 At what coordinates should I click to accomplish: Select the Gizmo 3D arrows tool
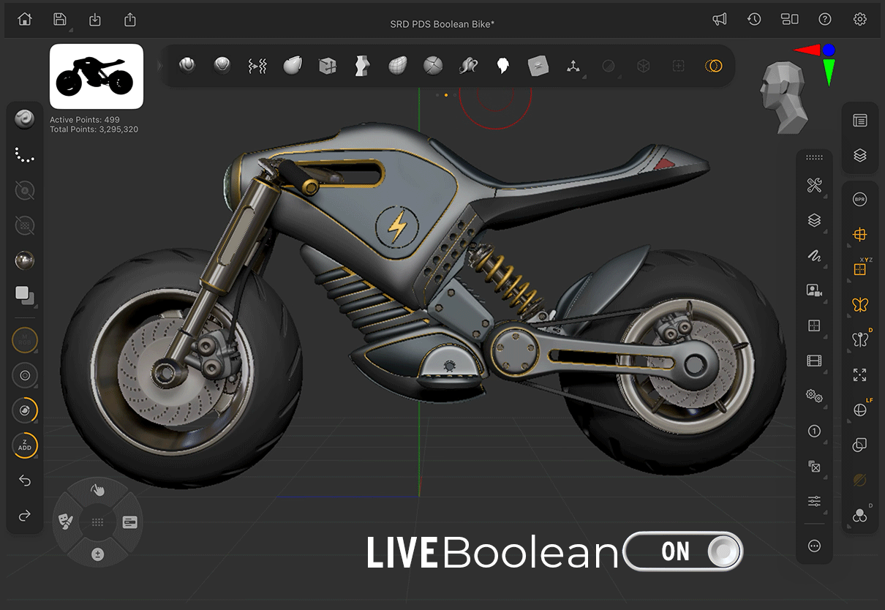pos(573,65)
